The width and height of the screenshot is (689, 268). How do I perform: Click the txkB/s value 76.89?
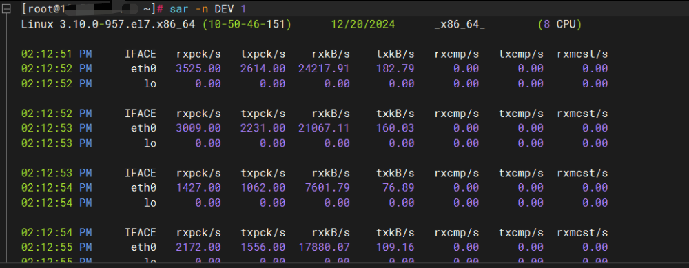398,187
